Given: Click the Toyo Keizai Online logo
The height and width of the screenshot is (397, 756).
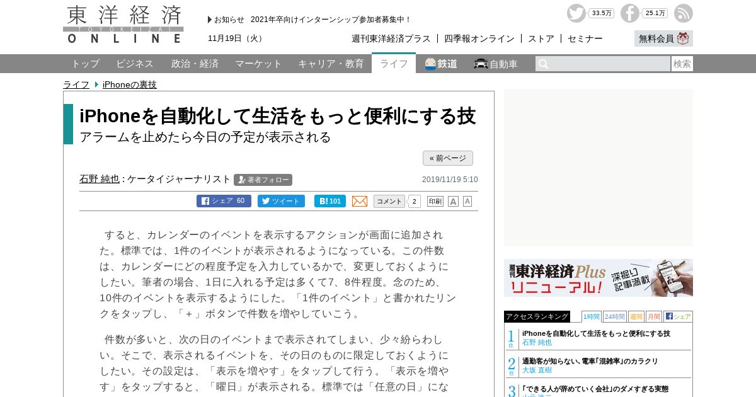Looking at the screenshot, I should 123,24.
